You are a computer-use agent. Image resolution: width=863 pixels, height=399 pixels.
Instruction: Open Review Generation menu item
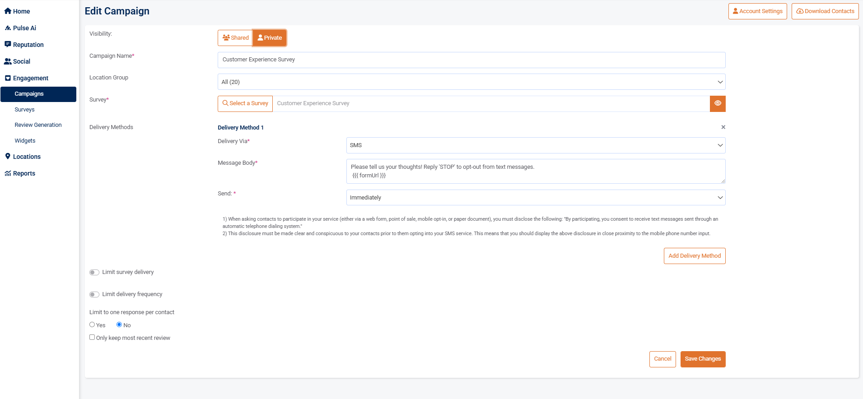pos(38,125)
